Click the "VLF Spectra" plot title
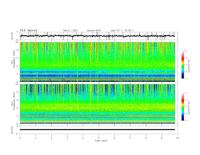200x155 pixels. pos(29,30)
